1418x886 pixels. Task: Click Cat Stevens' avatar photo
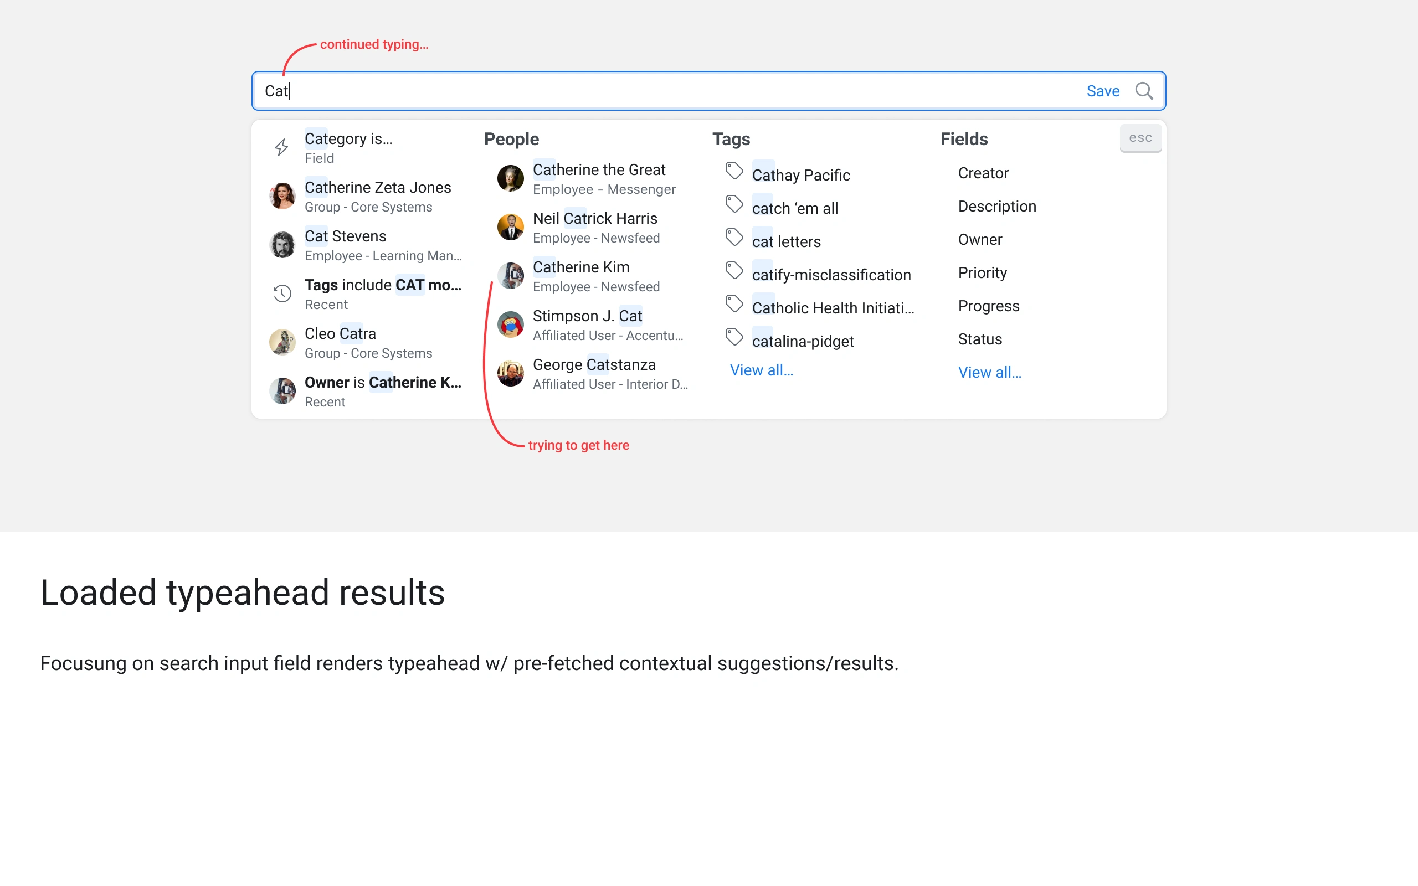[282, 245]
